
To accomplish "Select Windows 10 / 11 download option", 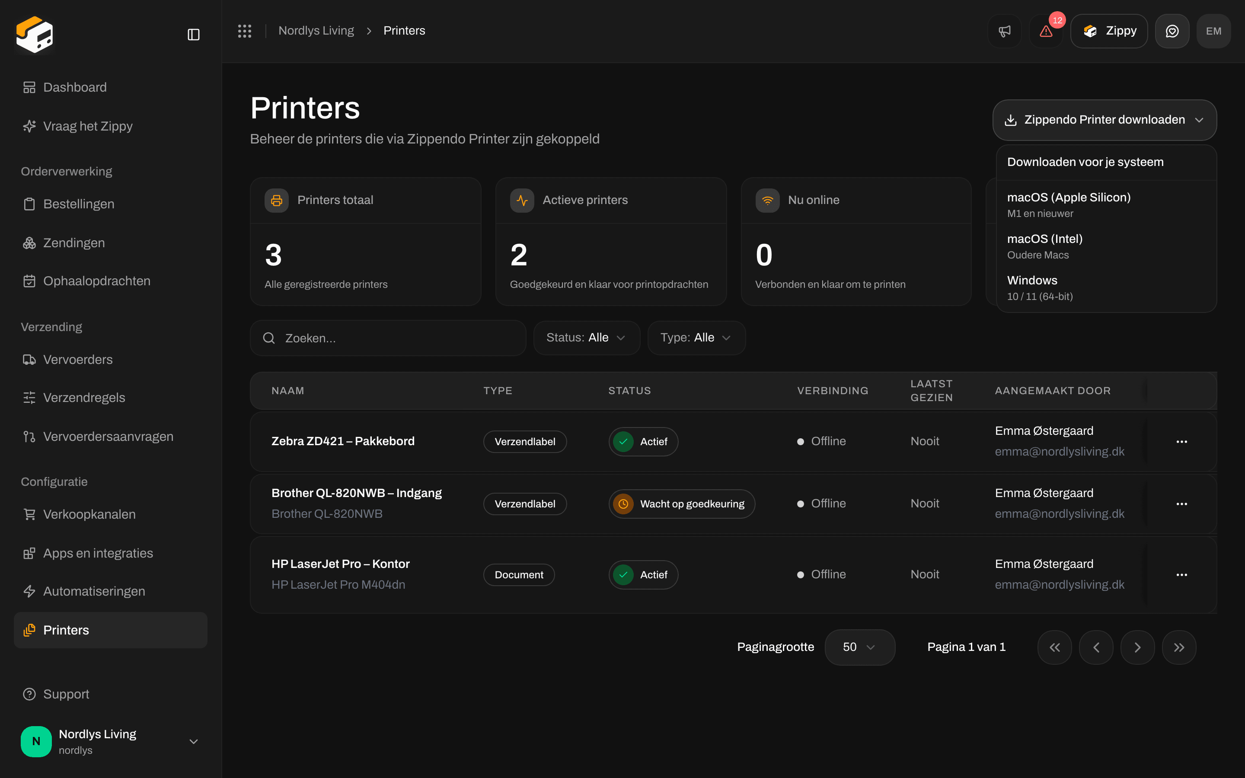I will coord(1106,287).
